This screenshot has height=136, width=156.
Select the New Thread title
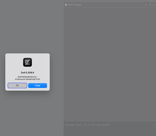tap(75, 5)
